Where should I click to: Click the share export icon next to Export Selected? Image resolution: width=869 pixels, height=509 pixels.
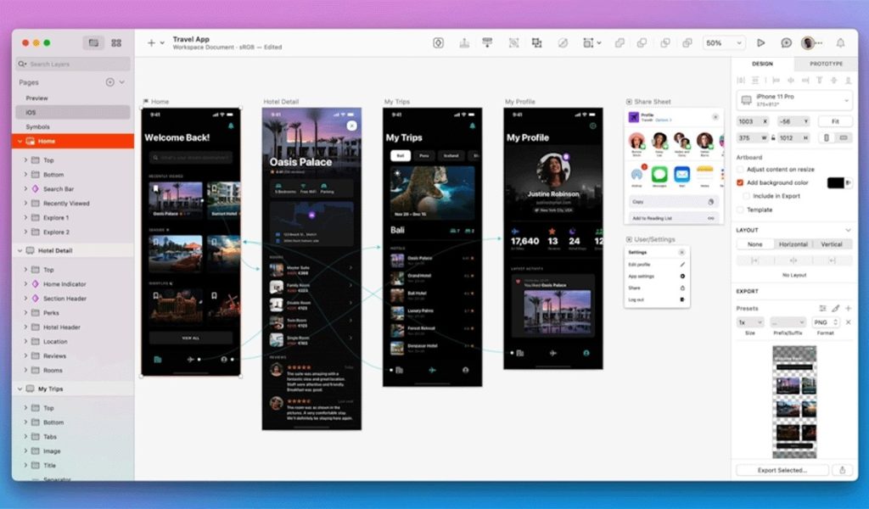click(843, 470)
